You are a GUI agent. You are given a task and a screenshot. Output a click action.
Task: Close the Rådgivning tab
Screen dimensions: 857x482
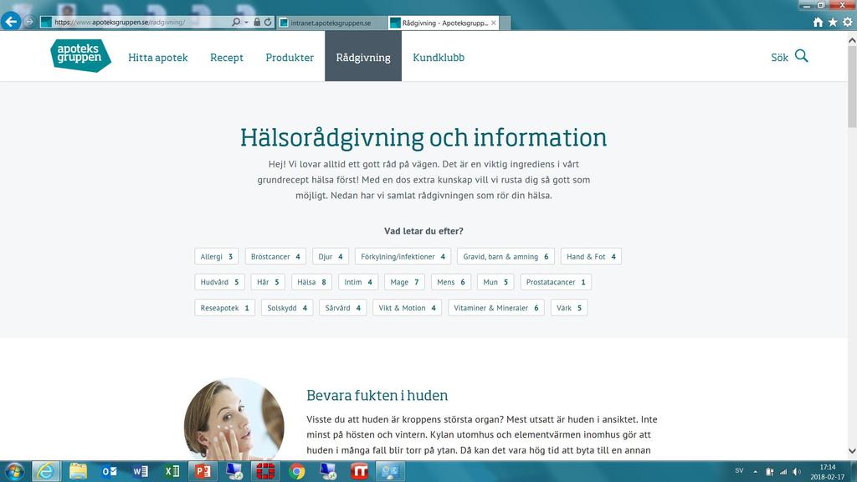tap(494, 23)
